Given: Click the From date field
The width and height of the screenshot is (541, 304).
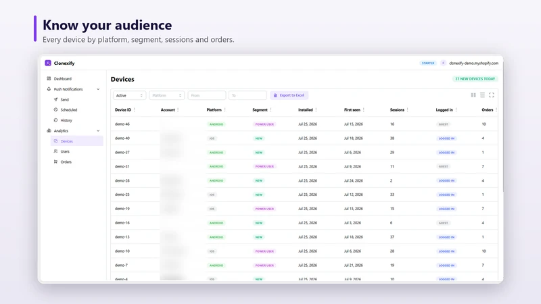Looking at the screenshot, I should tap(207, 95).
